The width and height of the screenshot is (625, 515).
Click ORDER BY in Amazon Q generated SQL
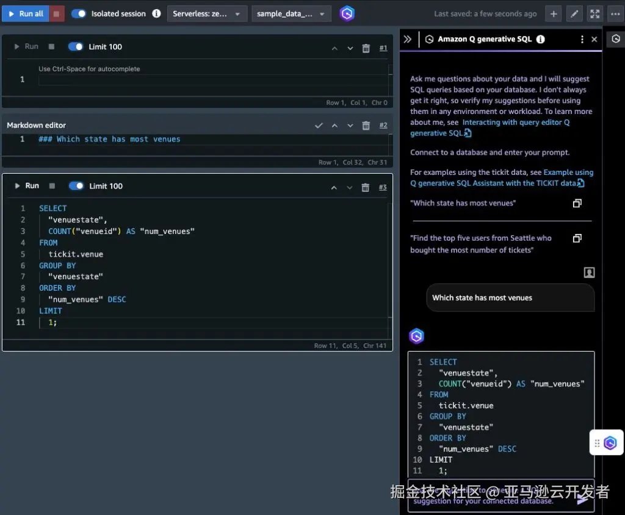447,438
